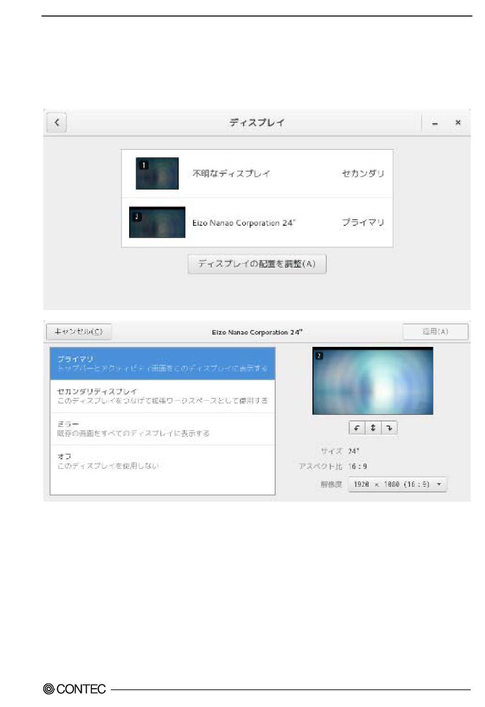The height and width of the screenshot is (707, 485).
Task: Open Eizo Nanao Corporation 24" display entry
Action: coord(257,223)
